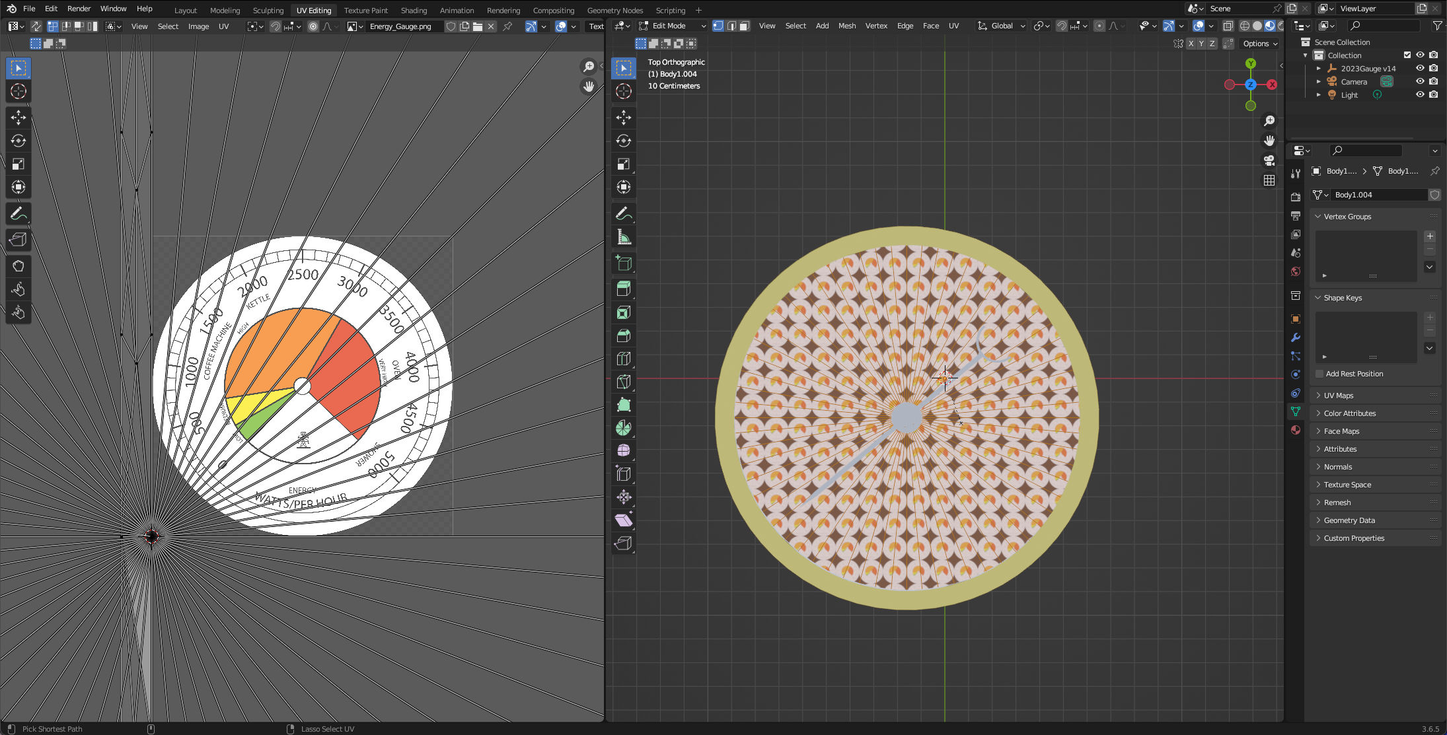
Task: Open the UV menu in UV editor
Action: pyautogui.click(x=223, y=26)
